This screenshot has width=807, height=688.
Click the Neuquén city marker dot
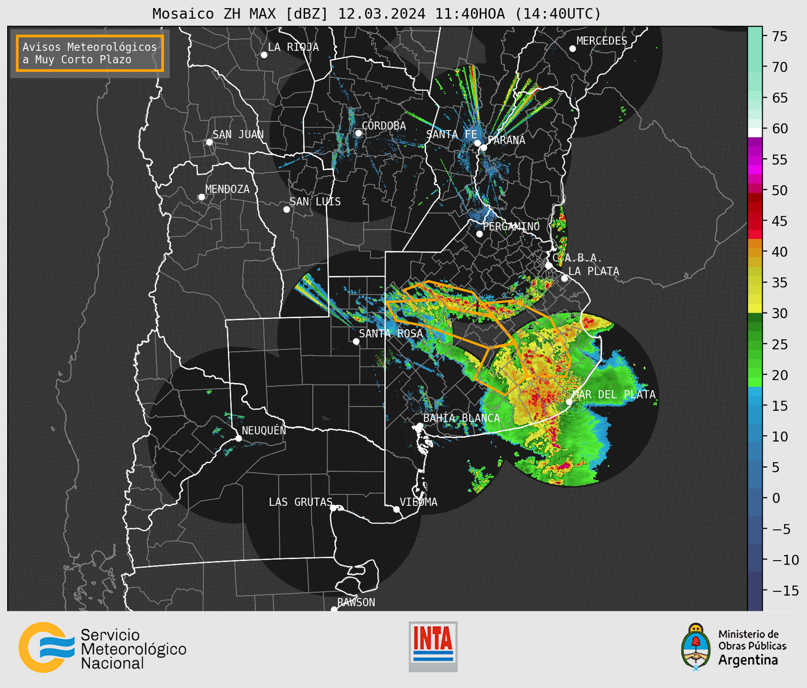pos(238,438)
